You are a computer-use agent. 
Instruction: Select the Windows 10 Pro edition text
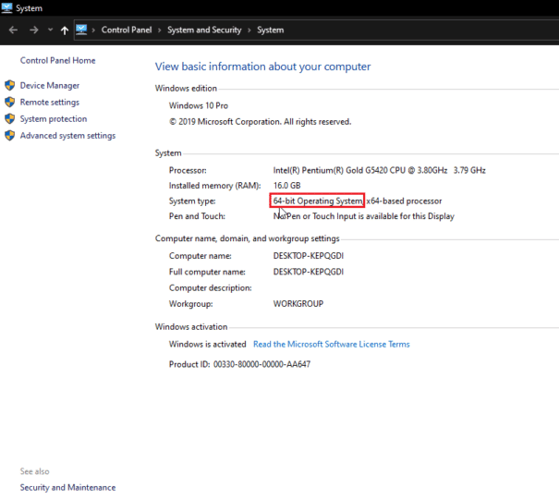199,106
